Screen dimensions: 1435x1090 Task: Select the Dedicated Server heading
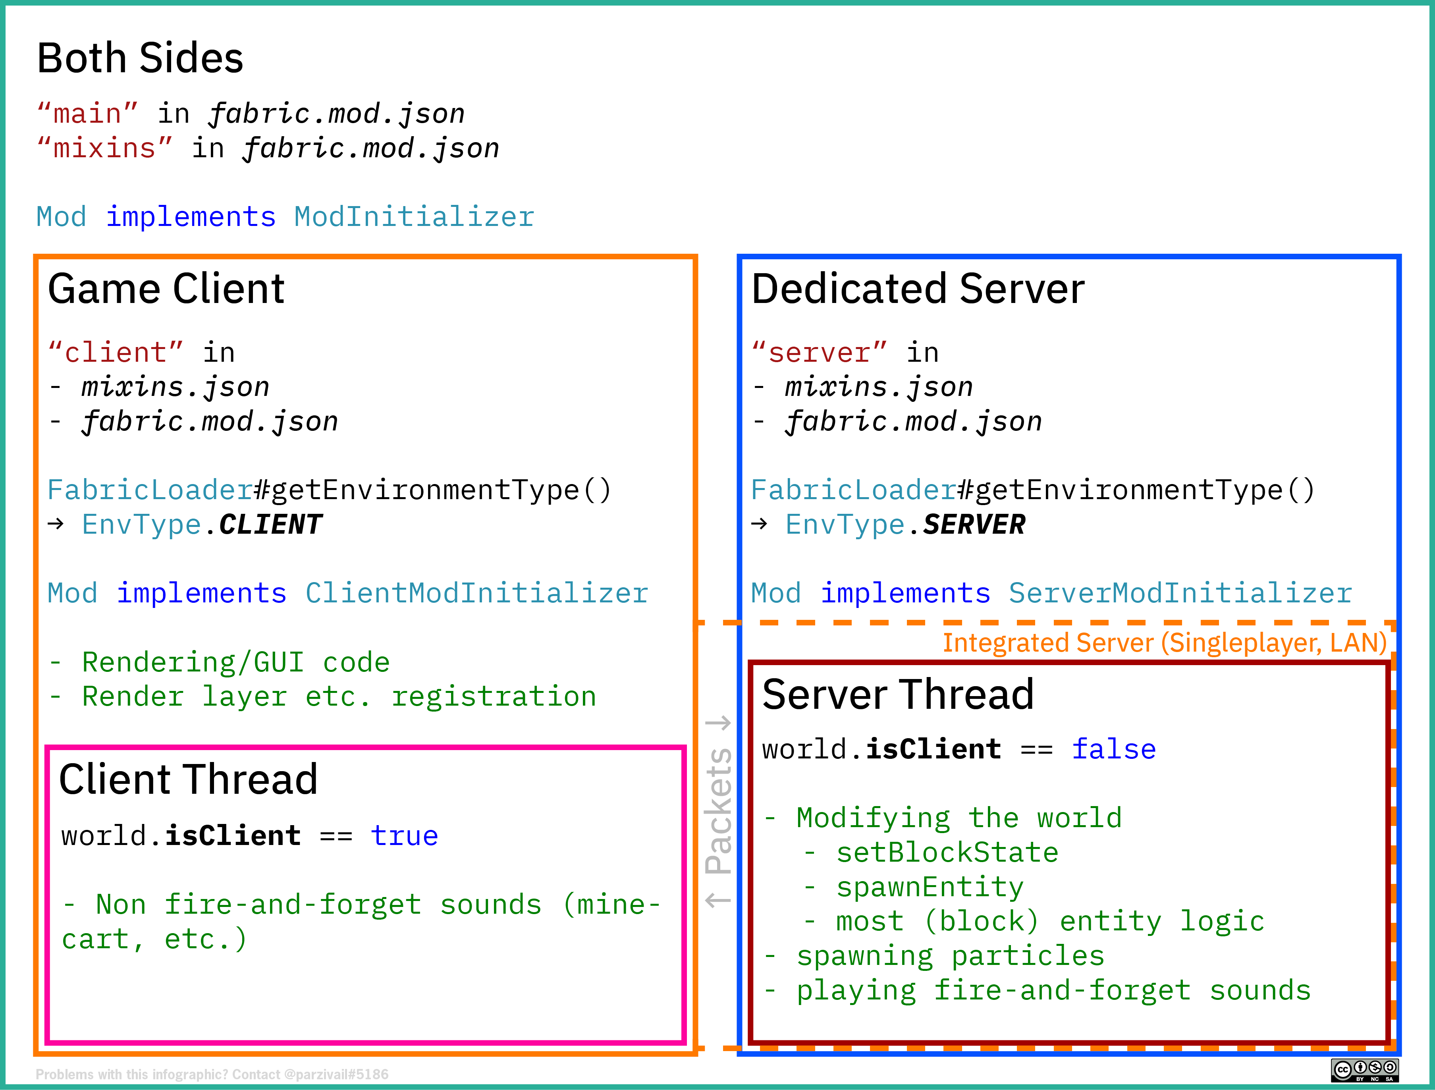click(x=918, y=289)
